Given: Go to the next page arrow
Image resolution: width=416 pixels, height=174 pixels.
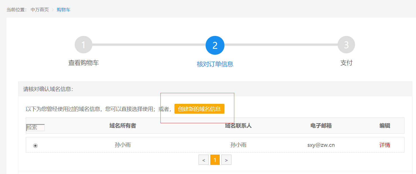Looking at the screenshot, I should point(226,160).
